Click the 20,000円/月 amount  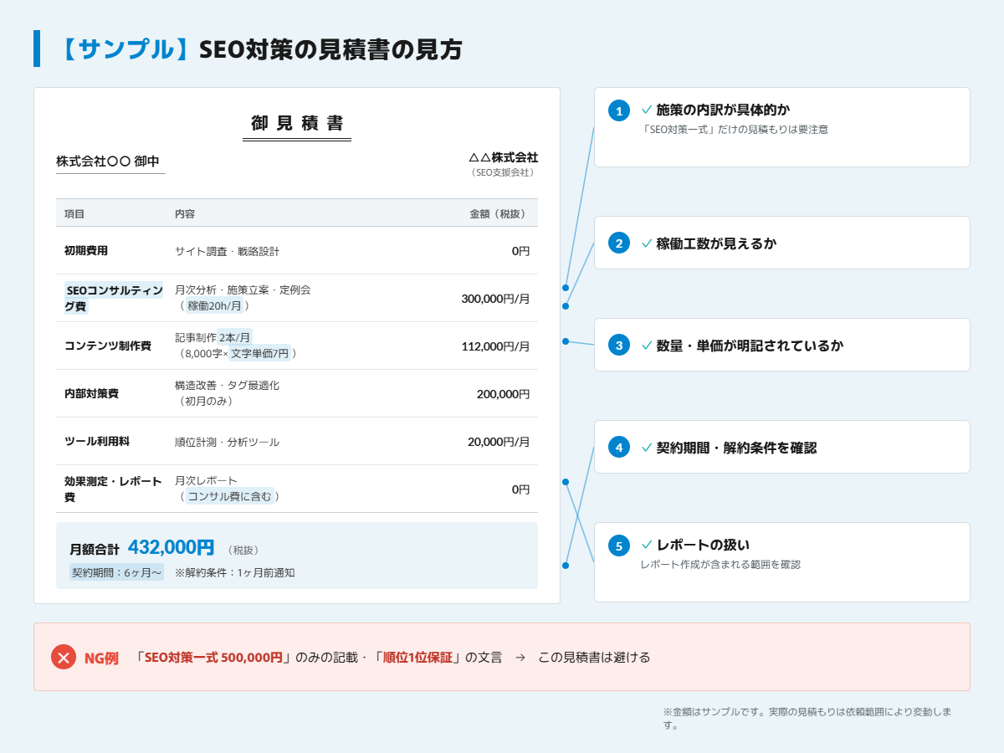point(499,442)
